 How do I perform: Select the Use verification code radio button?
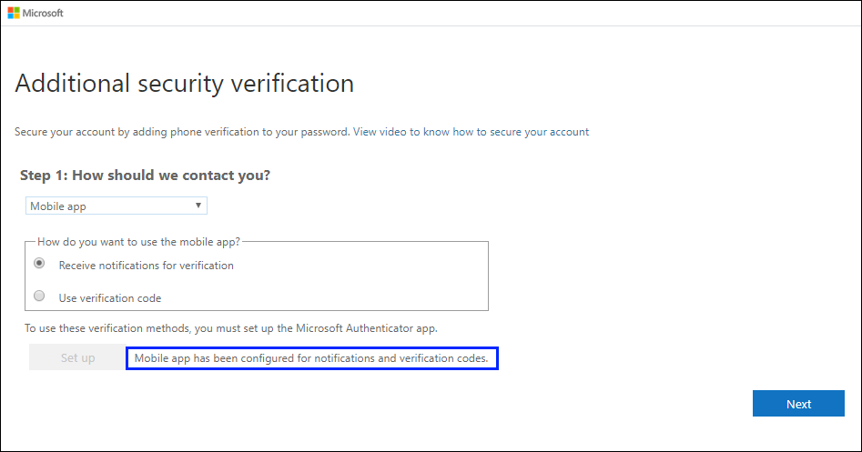coord(39,296)
